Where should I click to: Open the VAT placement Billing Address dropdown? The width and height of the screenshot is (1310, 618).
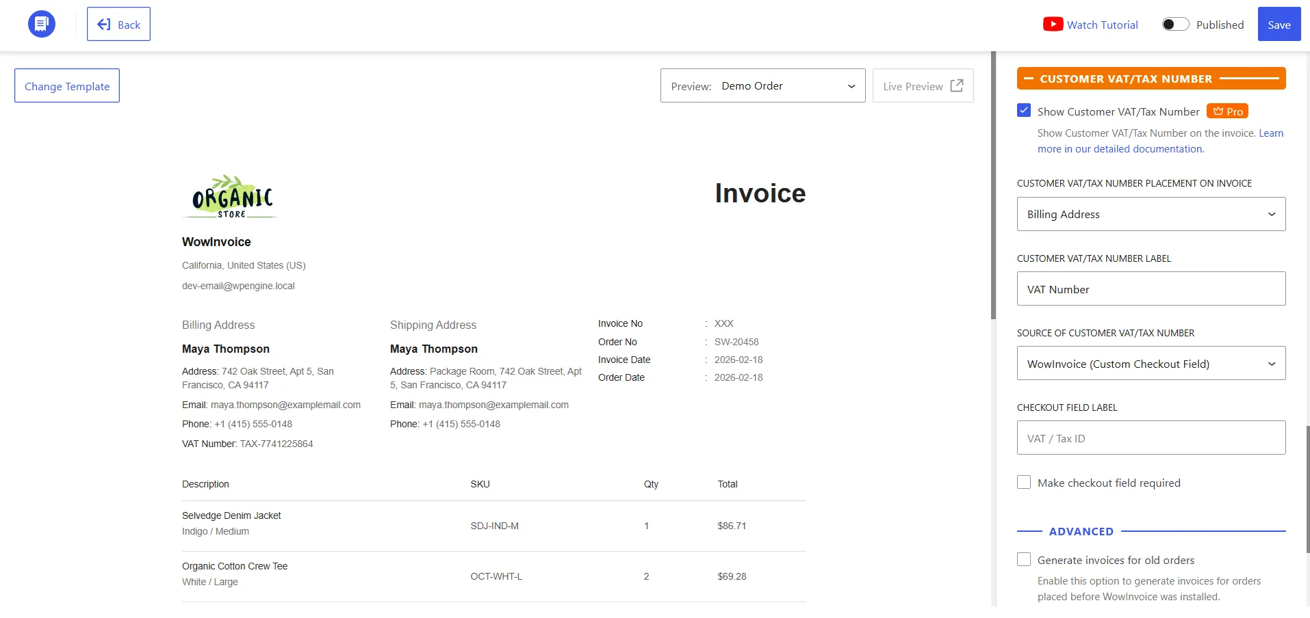(1151, 214)
